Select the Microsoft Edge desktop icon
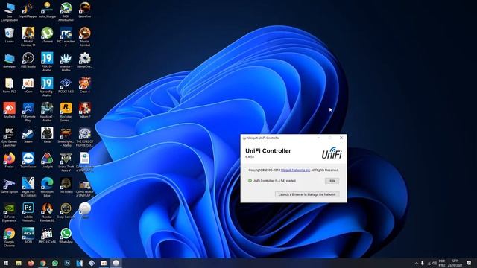Viewport: 477px width, 268px height. click(47, 187)
